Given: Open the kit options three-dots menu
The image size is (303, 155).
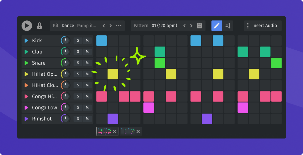Looking at the screenshot, I should pyautogui.click(x=119, y=26).
